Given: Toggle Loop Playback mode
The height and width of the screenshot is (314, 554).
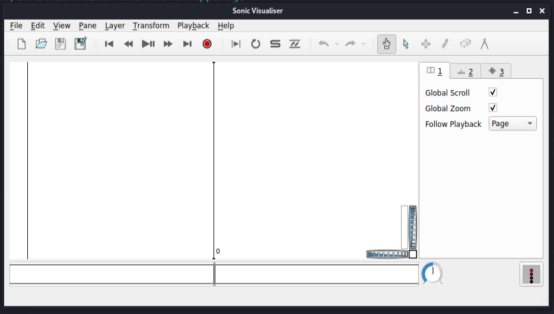Looking at the screenshot, I should point(256,44).
